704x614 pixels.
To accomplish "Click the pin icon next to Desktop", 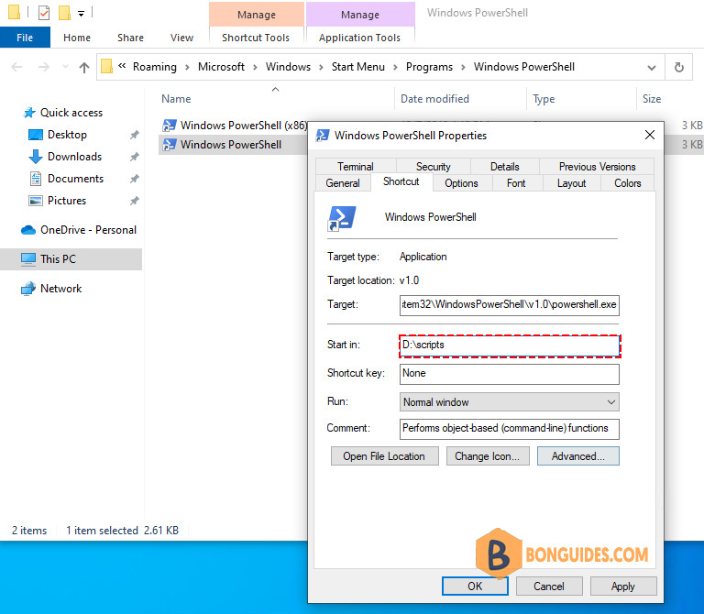I will pos(134,135).
